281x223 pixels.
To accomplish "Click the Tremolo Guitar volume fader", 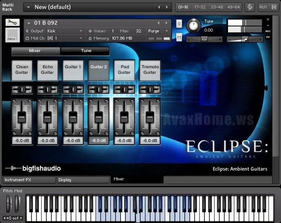I will click(150, 117).
